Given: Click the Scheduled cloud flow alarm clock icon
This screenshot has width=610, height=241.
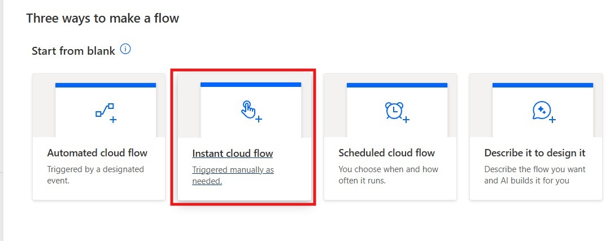Looking at the screenshot, I should point(396,112).
